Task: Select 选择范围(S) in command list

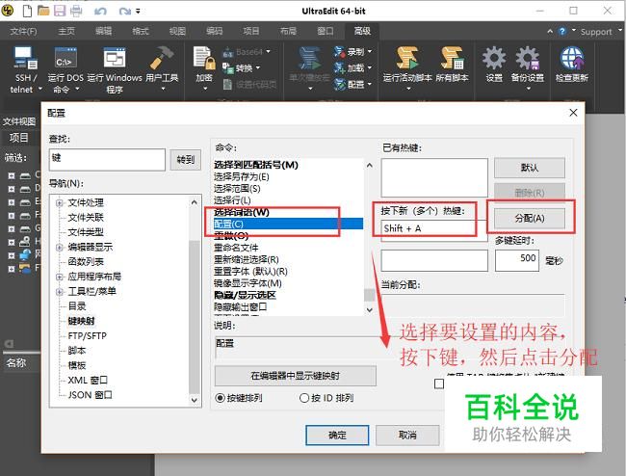Action: pos(237,189)
